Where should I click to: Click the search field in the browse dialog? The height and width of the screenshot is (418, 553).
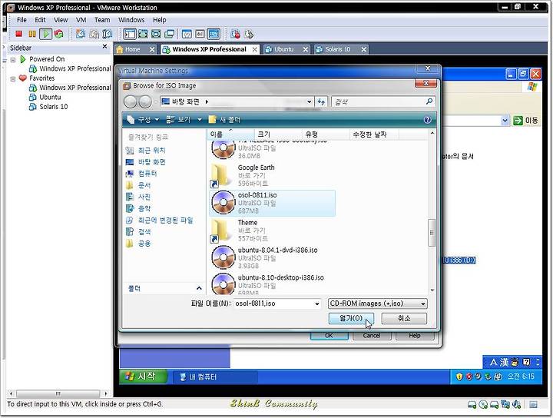click(383, 102)
